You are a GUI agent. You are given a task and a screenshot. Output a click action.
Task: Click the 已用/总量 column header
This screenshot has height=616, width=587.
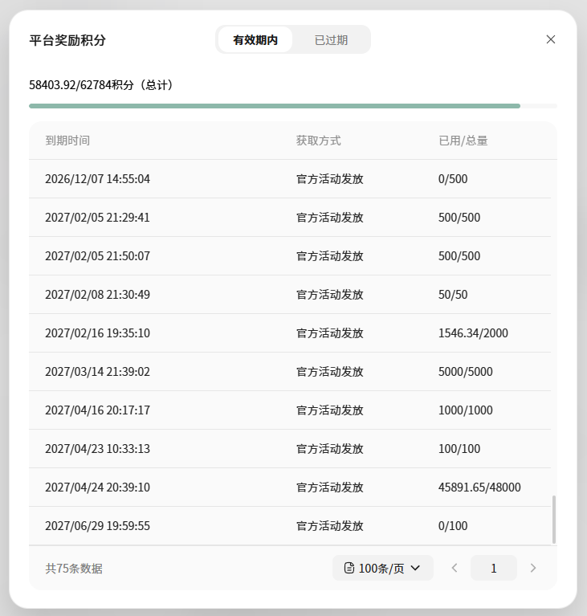click(x=463, y=141)
